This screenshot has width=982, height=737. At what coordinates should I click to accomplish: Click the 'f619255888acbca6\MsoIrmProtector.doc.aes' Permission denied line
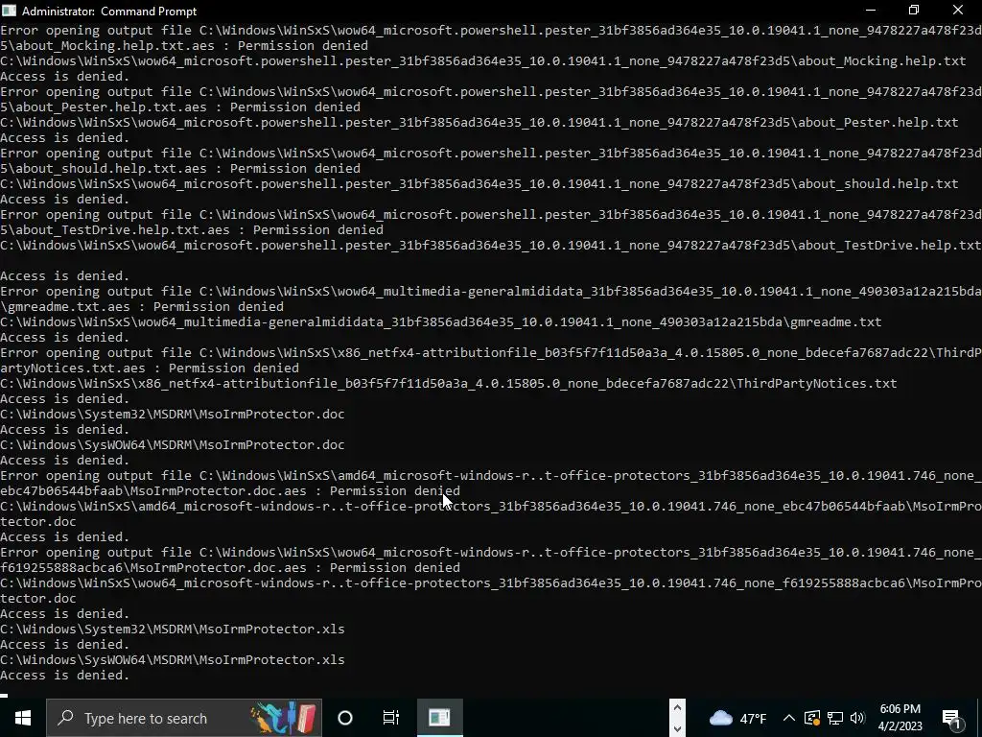[230, 568]
